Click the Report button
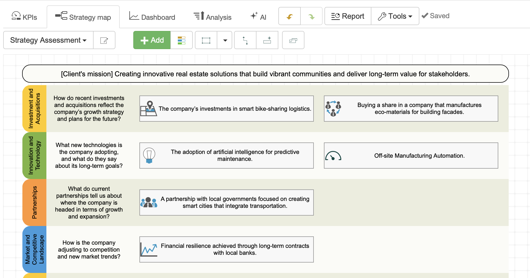The width and height of the screenshot is (530, 278). click(x=348, y=16)
